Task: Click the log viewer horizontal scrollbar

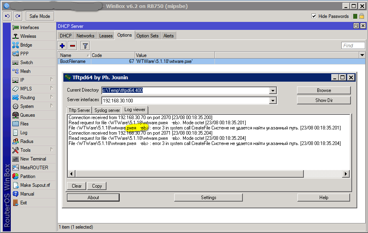Action: tap(207, 174)
